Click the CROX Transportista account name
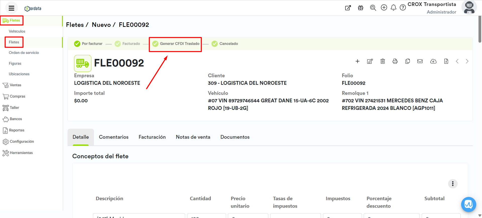 432,4
